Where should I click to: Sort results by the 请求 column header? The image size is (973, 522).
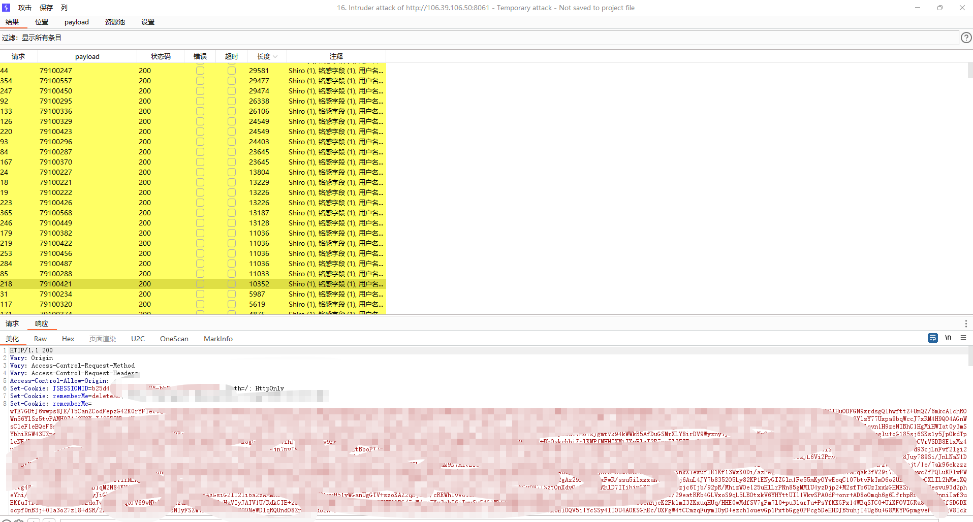[x=18, y=56]
